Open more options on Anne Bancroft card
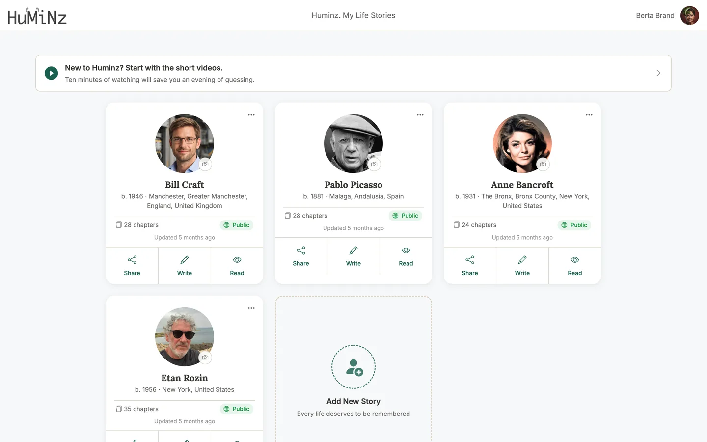 tap(589, 115)
